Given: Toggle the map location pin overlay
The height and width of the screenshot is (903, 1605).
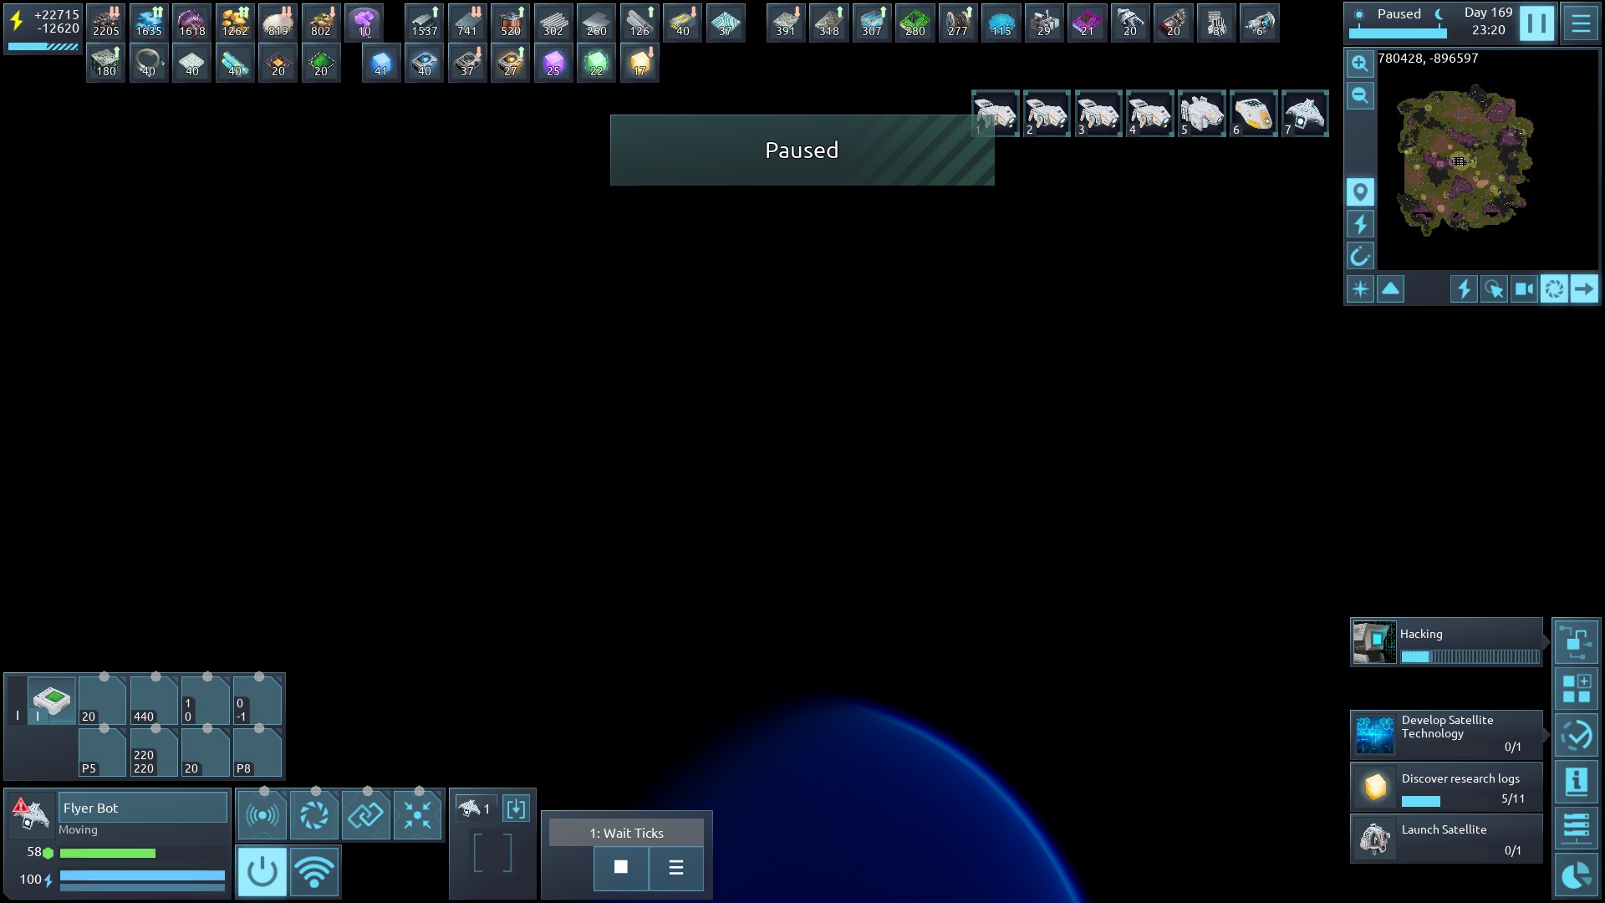Looking at the screenshot, I should pos(1360,192).
